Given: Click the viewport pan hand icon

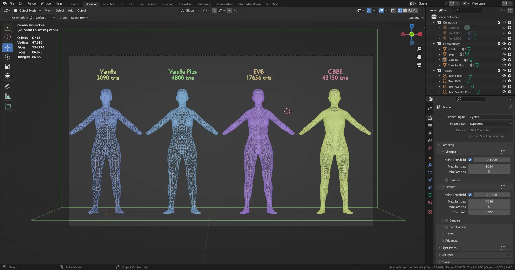Looking at the screenshot, I should click(x=419, y=57).
